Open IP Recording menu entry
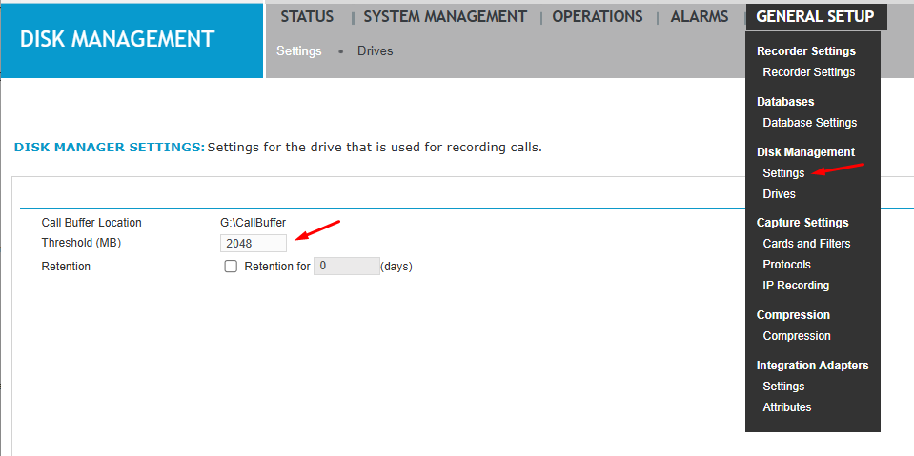914x456 pixels. [796, 286]
